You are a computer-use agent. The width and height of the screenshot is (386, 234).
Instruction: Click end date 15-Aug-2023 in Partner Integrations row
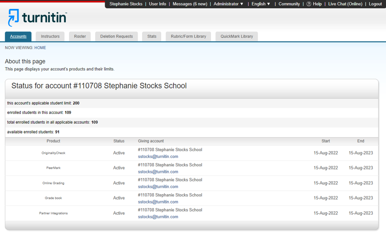click(361, 213)
